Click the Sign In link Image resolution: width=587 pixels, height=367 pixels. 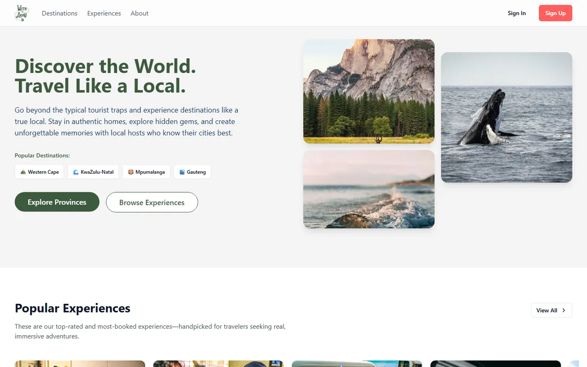[517, 13]
